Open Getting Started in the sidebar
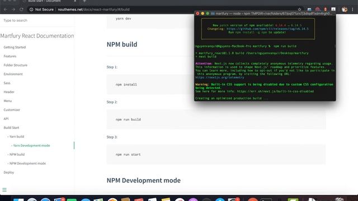This screenshot has width=358, height=201. (x=15, y=47)
